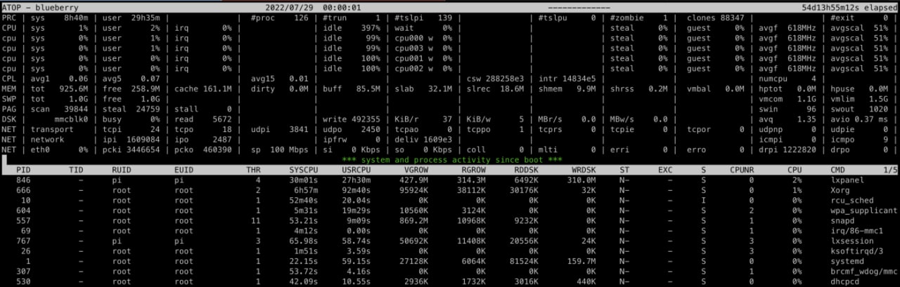Click the 1/5 page indicator

tap(890, 170)
